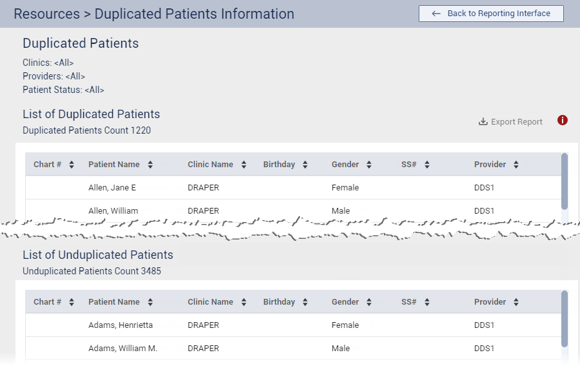Sort duplicated list by Chart # arrows
Screen dimensions: 580x366
(x=72, y=165)
